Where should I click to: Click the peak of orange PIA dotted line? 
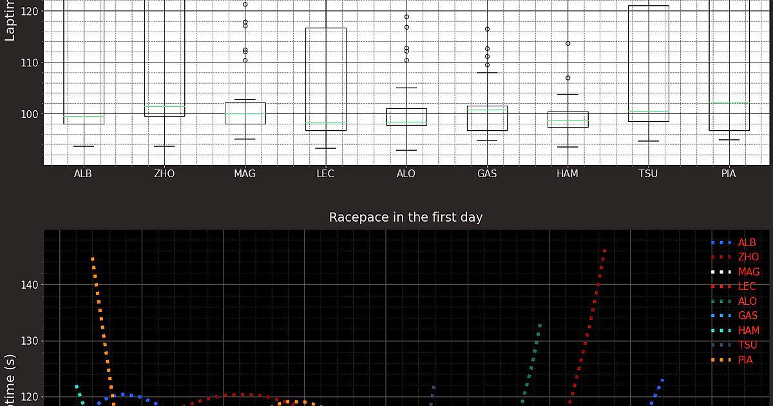coord(93,259)
